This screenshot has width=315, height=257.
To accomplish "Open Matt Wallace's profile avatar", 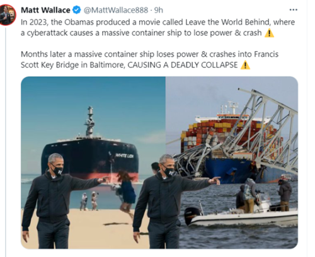I will (x=8, y=14).
